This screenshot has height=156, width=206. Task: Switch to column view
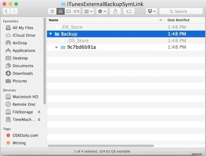[x=68, y=11]
